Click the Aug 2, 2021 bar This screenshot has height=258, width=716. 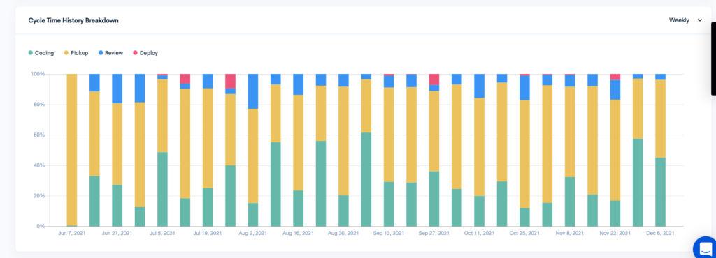pyautogui.click(x=253, y=150)
